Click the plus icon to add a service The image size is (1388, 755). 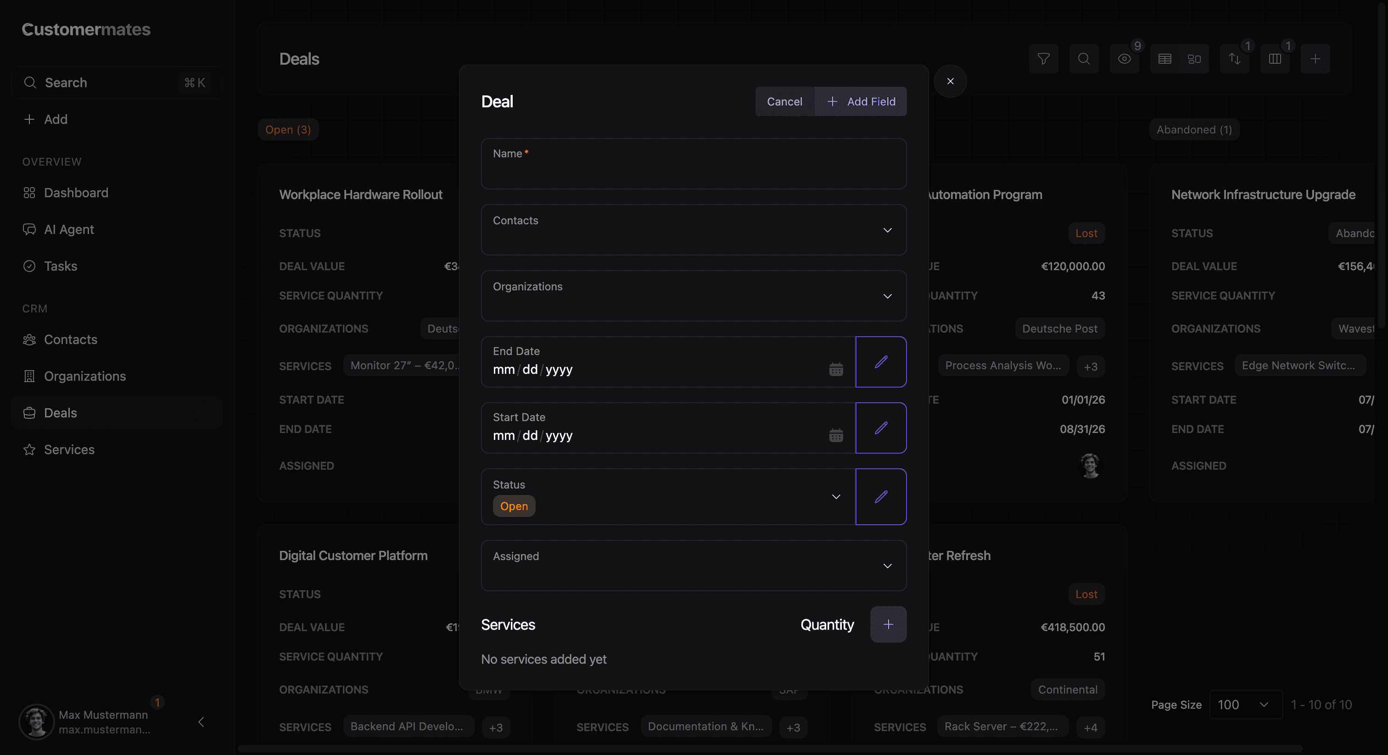click(888, 624)
